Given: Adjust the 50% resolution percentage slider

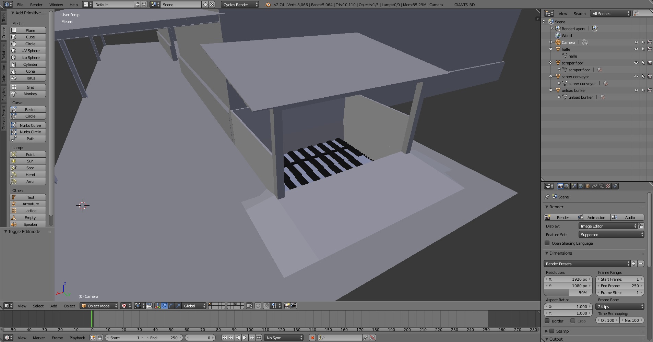Looking at the screenshot, I should (x=568, y=293).
